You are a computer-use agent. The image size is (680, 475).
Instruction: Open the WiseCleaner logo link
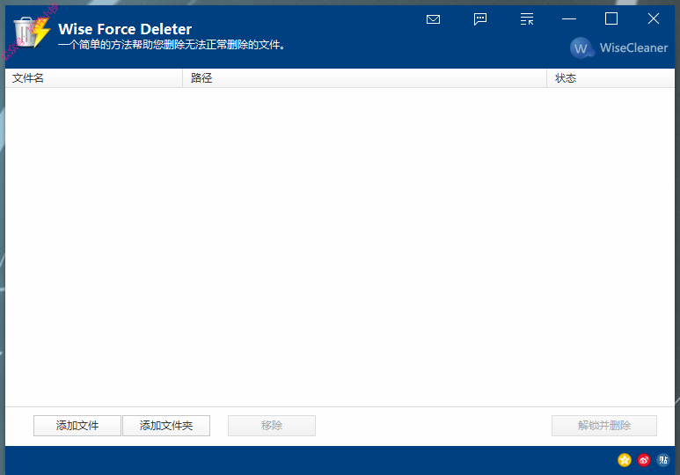[x=618, y=47]
